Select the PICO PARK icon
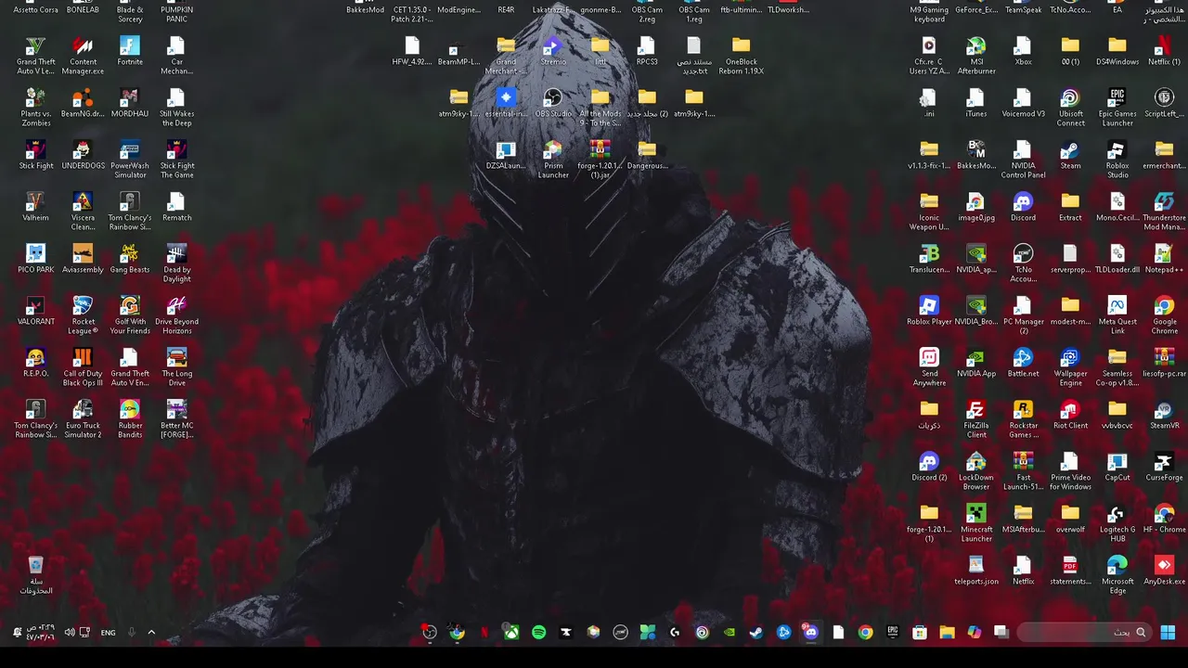 35,259
